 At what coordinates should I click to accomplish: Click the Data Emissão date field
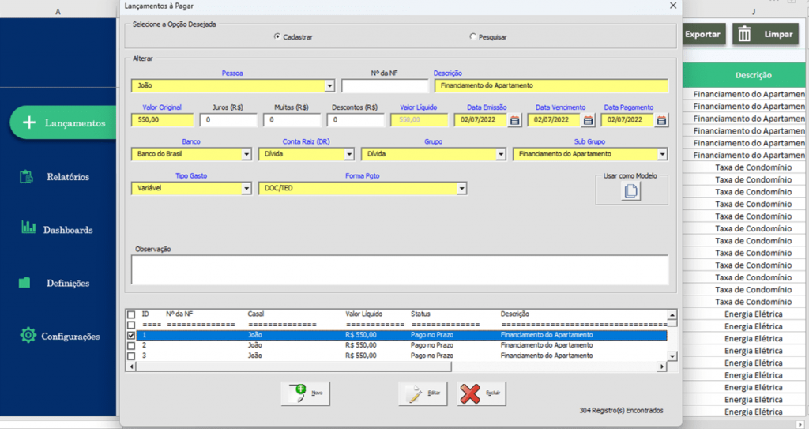[481, 120]
